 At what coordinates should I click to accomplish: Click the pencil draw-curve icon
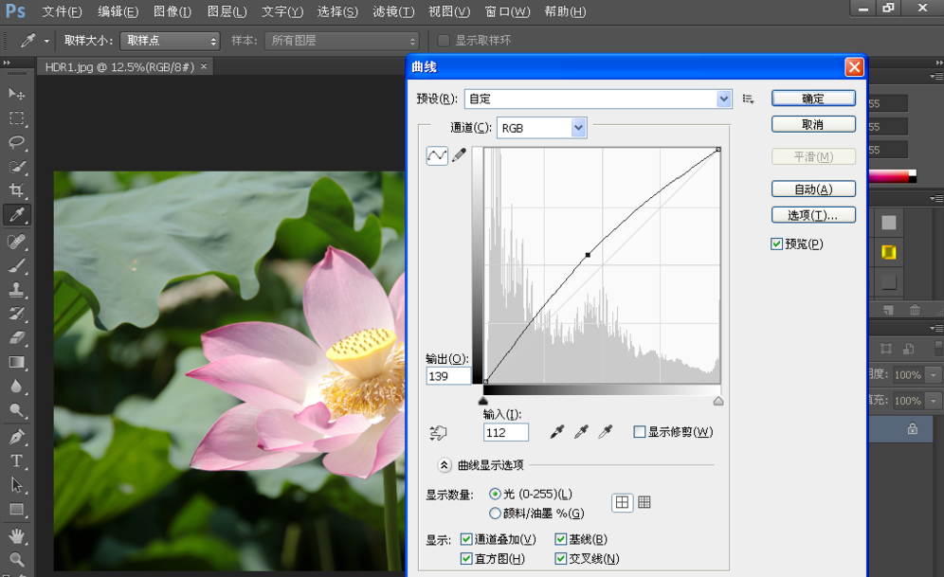(459, 156)
